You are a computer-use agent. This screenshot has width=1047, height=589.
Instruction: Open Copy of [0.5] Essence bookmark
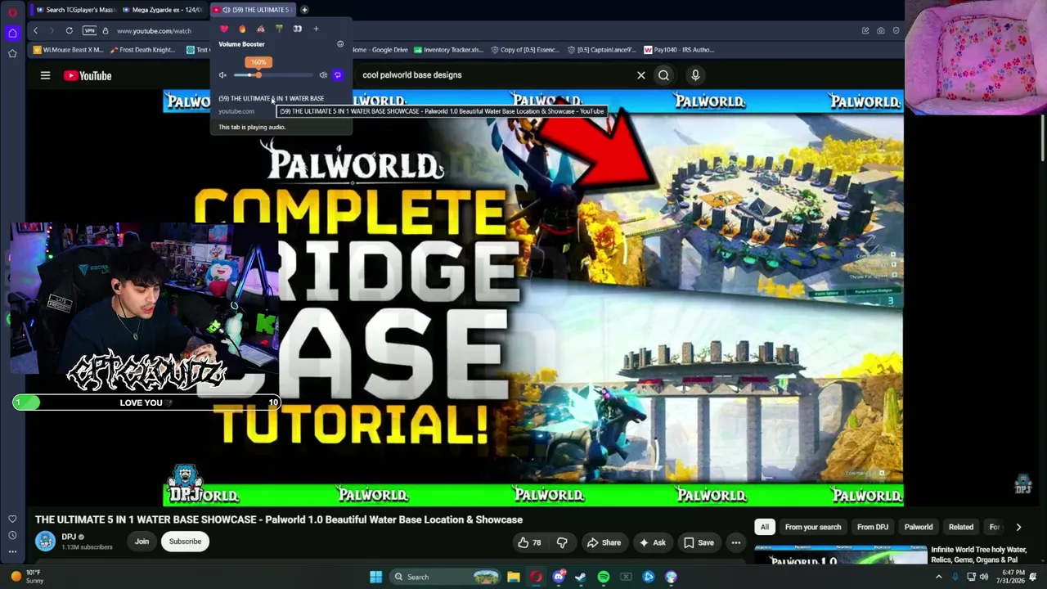pyautogui.click(x=525, y=50)
